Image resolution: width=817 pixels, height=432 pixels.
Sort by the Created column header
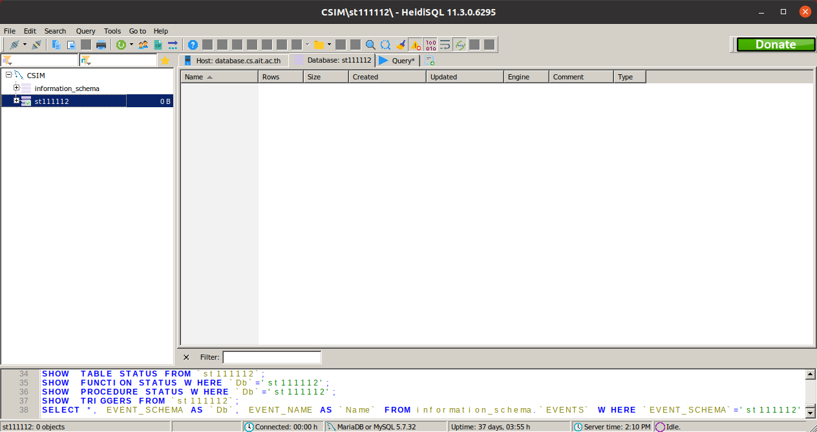click(387, 77)
